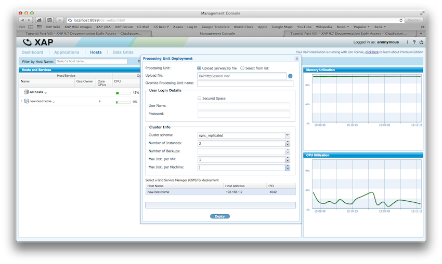This screenshot has width=442, height=264.
Task: Open the YouTube bookmark
Action: 304,27
